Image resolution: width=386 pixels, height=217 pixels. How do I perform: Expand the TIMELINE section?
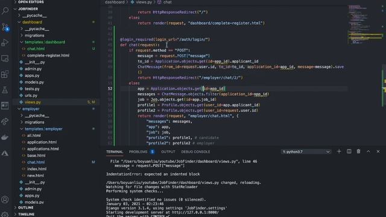pos(26,215)
